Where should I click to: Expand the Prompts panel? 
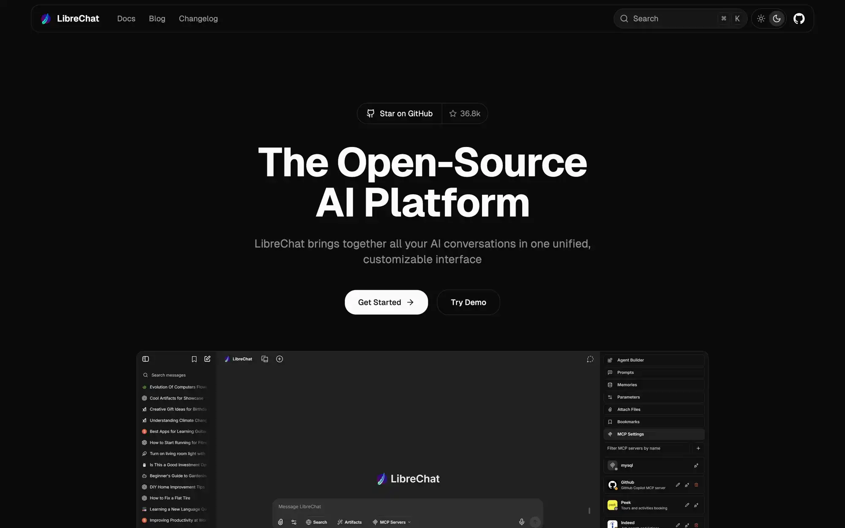tap(654, 373)
